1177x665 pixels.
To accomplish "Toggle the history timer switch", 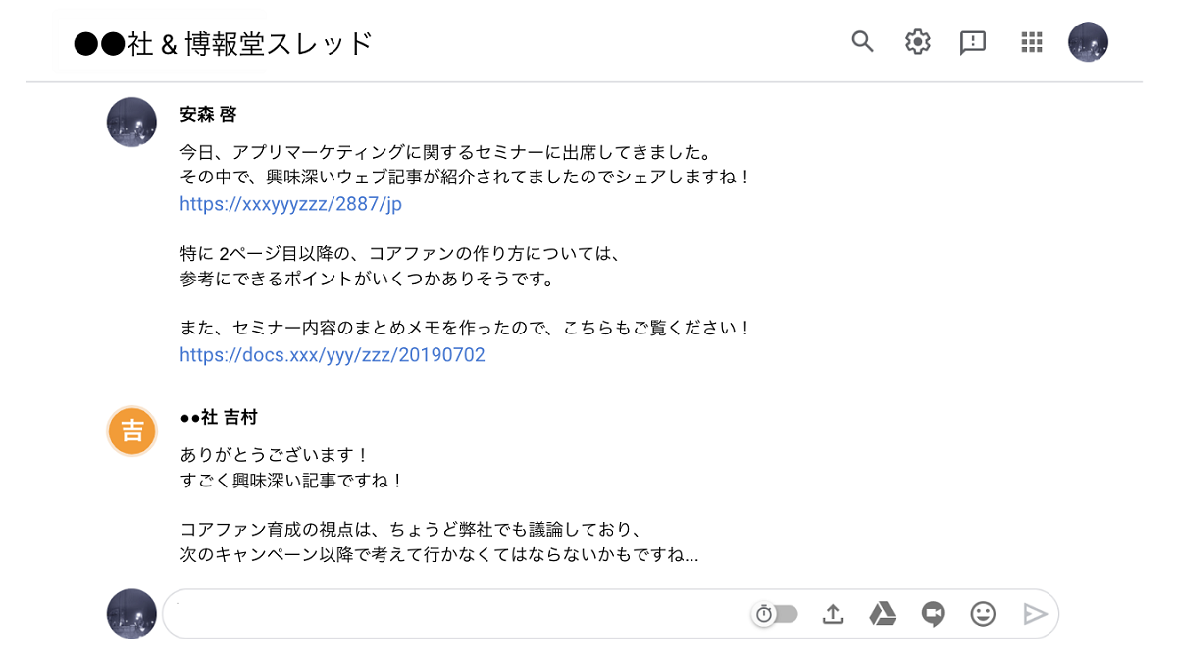I will pos(775,614).
